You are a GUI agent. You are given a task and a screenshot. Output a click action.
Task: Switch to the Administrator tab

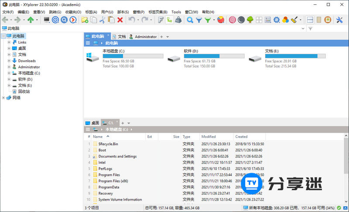point(145,37)
